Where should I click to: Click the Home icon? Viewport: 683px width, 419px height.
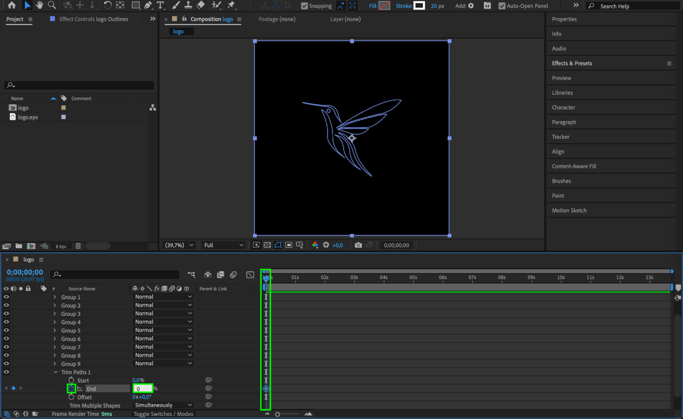pyautogui.click(x=12, y=5)
